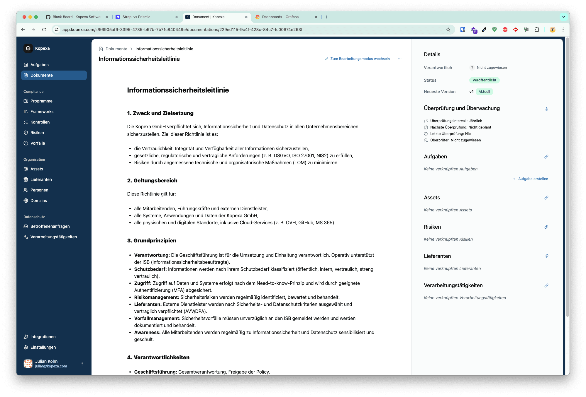
Task: Click Aufgabe erstellen
Action: (x=533, y=179)
